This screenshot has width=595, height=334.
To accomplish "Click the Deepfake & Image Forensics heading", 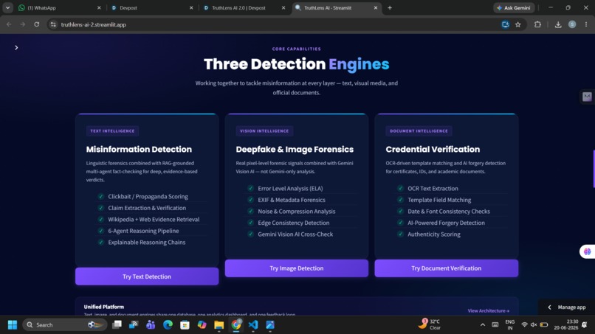I will click(295, 150).
